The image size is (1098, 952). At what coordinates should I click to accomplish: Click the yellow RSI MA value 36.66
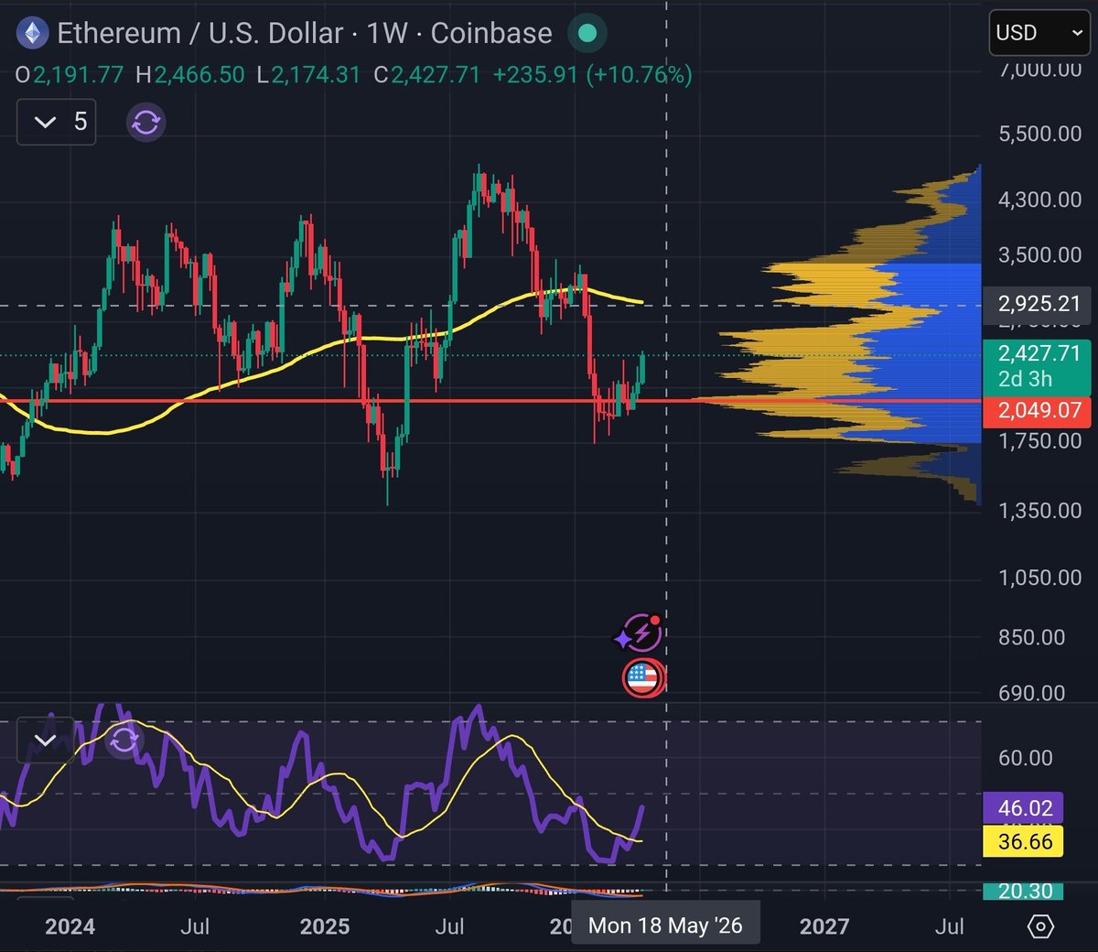click(x=1025, y=841)
